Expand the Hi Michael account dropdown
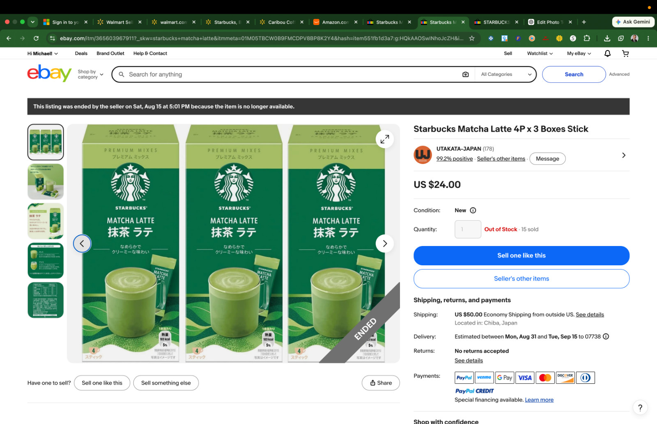 (43, 53)
